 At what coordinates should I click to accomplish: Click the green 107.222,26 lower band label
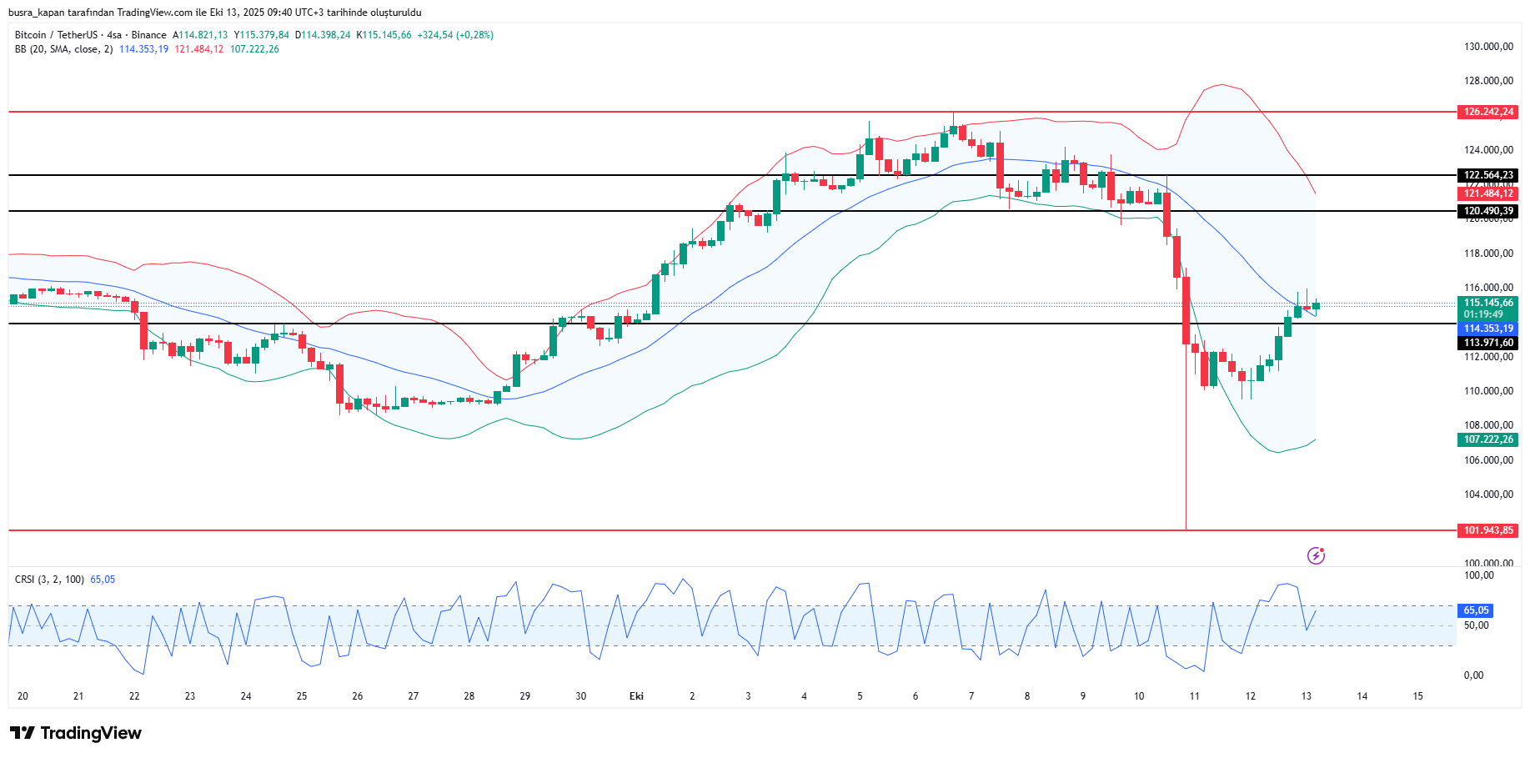[x=1488, y=439]
